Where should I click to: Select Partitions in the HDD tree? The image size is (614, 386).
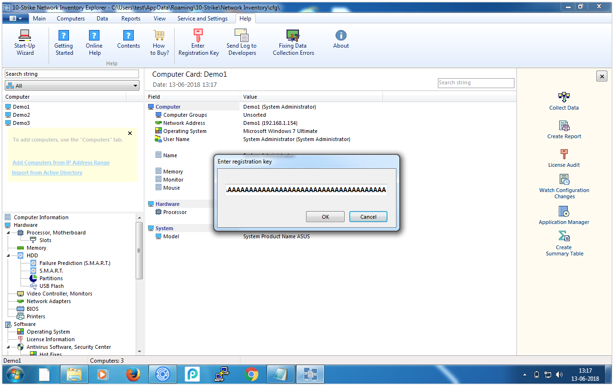(51, 278)
